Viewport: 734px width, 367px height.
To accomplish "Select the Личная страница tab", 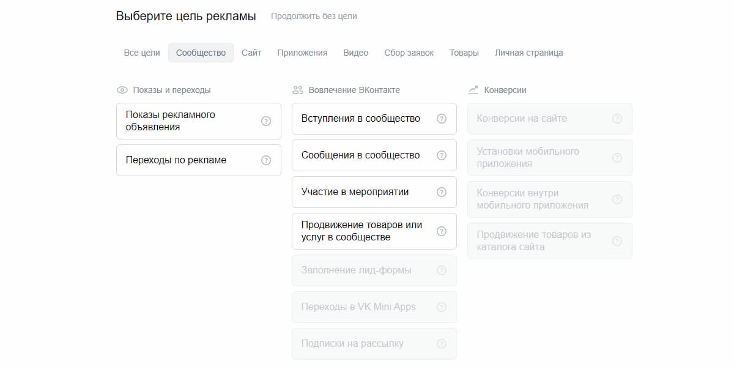I will (528, 53).
